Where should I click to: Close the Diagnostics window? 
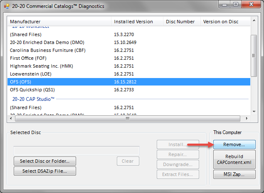click(251, 5)
